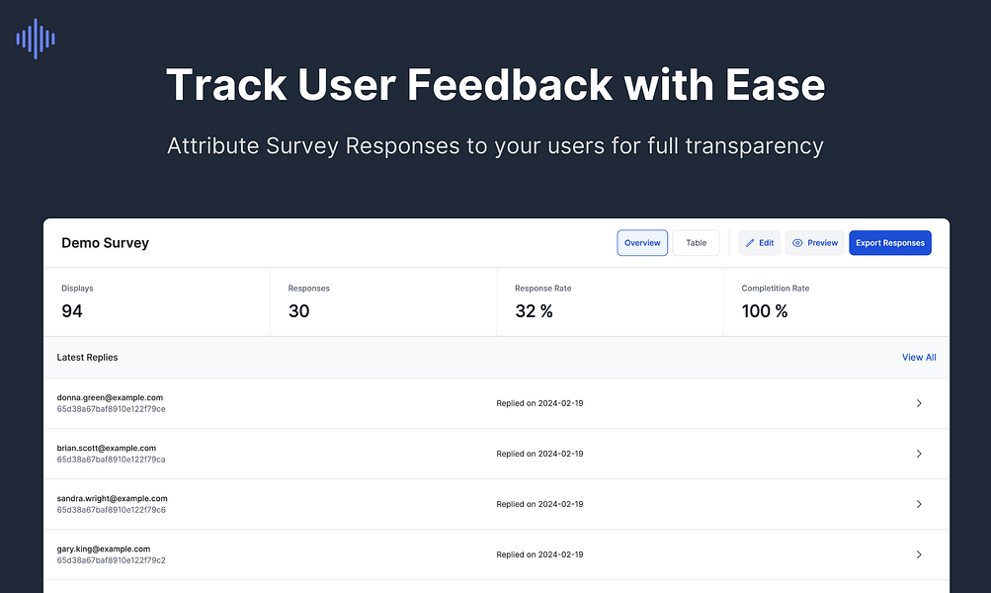Click Replied on date in sandra.wright row
Screen dimensions: 991x593
point(539,504)
